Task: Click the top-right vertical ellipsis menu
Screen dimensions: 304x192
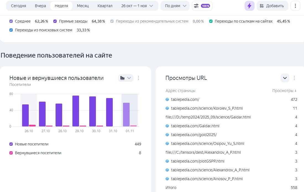Action: tap(295, 6)
